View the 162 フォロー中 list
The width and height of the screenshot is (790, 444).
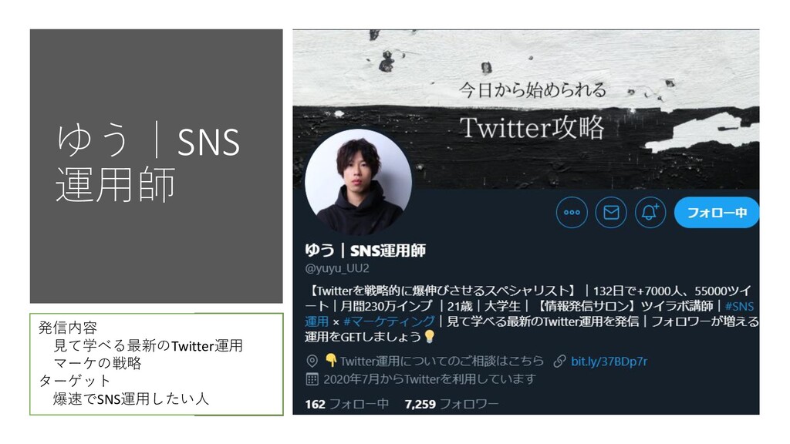(346, 404)
